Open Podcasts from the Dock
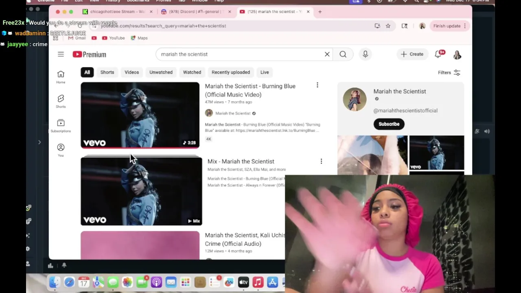521x293 pixels. (156, 282)
